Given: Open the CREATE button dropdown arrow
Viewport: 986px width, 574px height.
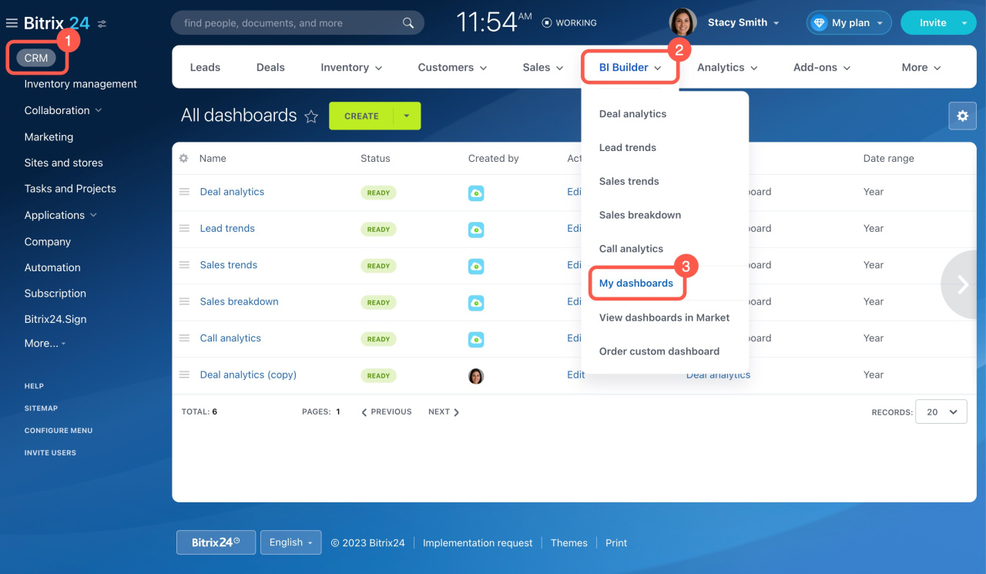Looking at the screenshot, I should pyautogui.click(x=407, y=116).
